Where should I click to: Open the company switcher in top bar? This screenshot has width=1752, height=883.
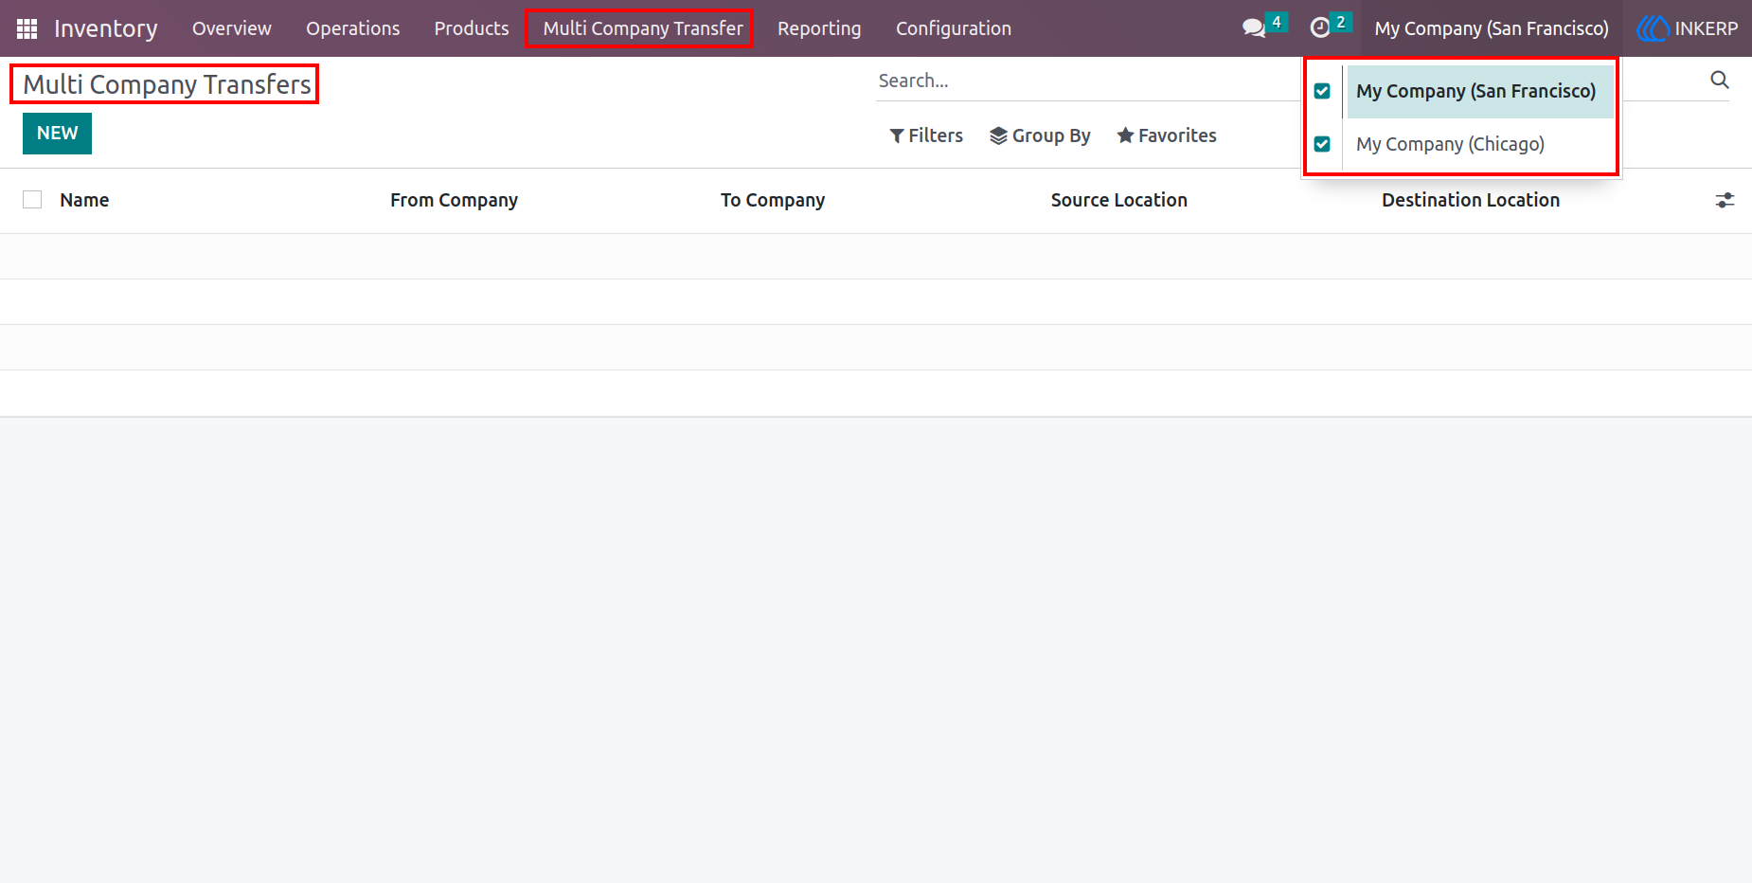point(1492,28)
